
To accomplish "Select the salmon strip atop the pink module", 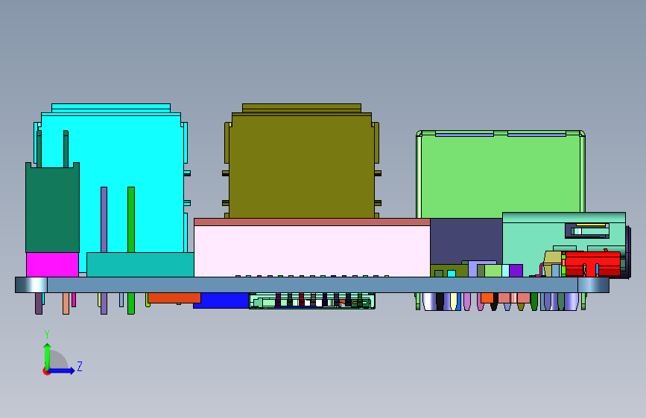I will click(x=312, y=222).
